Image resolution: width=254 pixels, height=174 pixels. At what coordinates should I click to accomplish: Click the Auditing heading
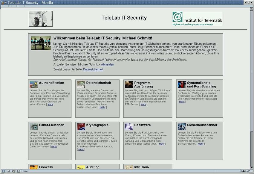(x=93, y=167)
